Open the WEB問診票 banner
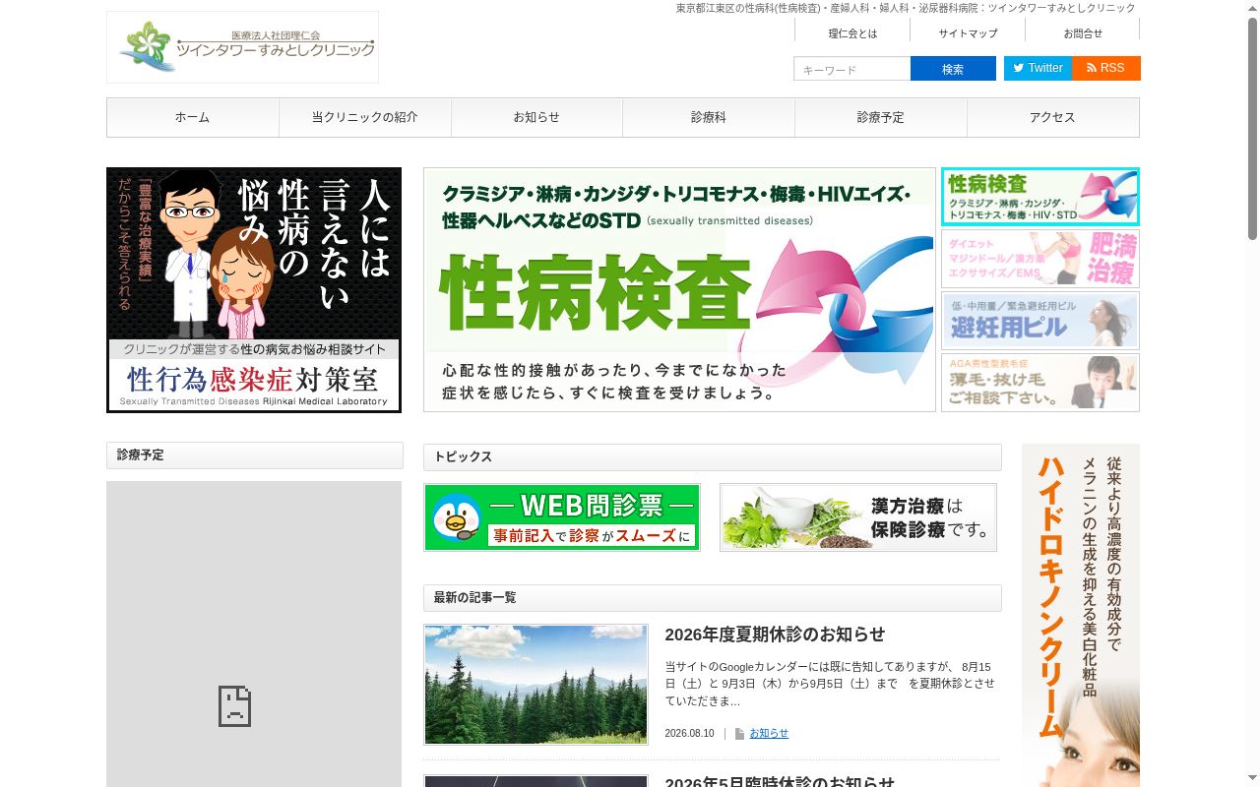The height and width of the screenshot is (787, 1260). click(x=562, y=517)
